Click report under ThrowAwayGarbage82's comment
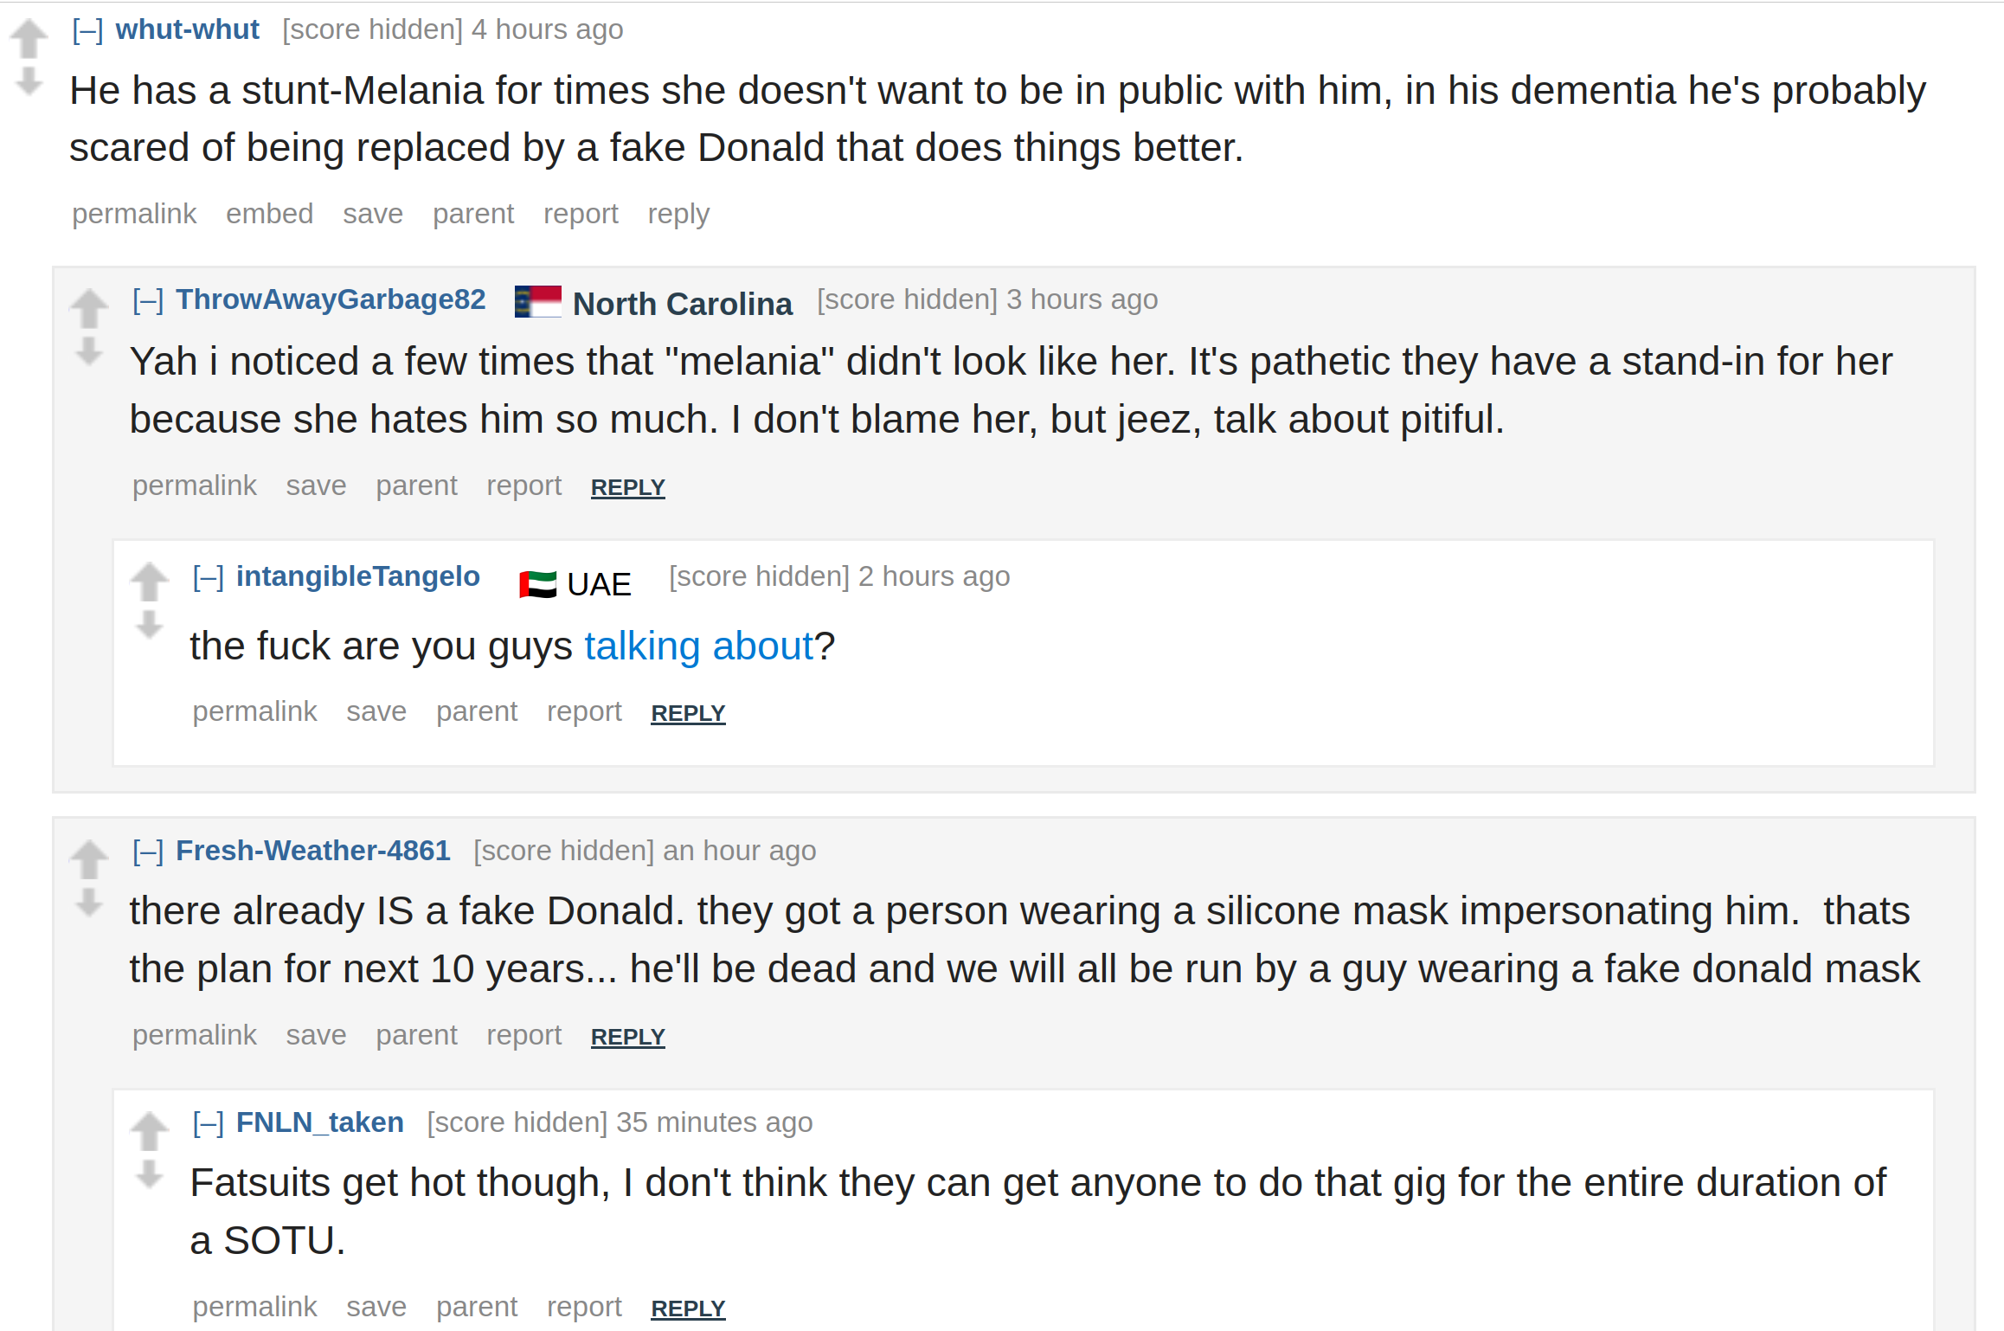The image size is (2004, 1331). [524, 485]
